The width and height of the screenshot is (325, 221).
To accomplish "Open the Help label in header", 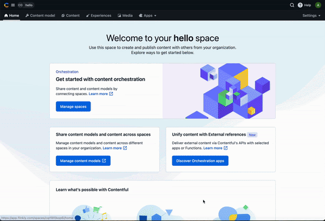I will pos(307,5).
